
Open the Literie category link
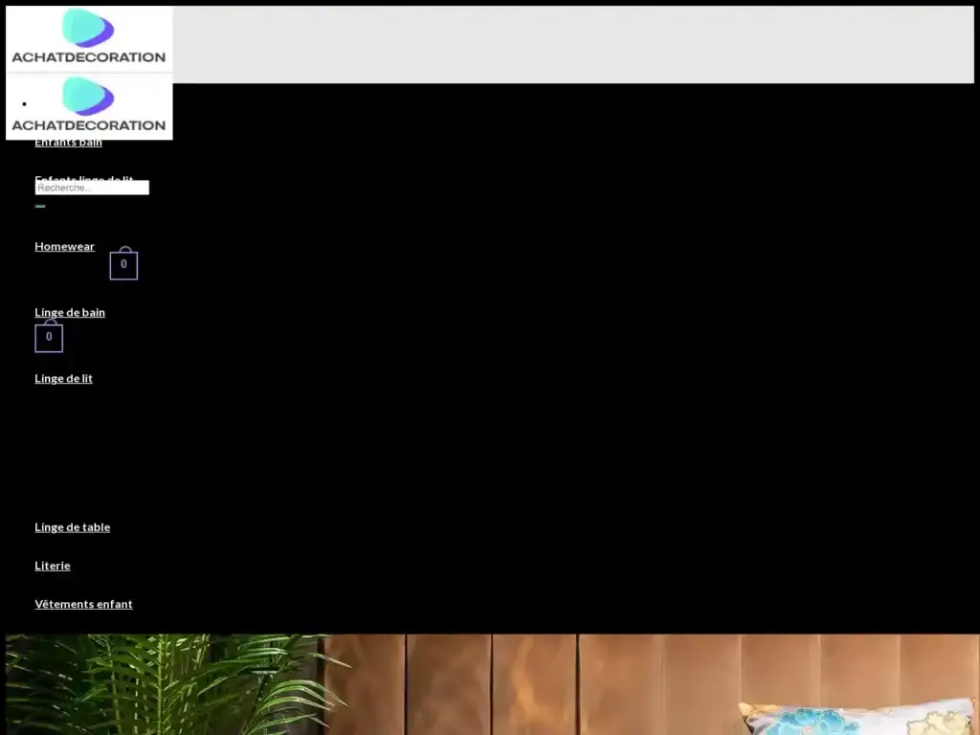pyautogui.click(x=52, y=566)
